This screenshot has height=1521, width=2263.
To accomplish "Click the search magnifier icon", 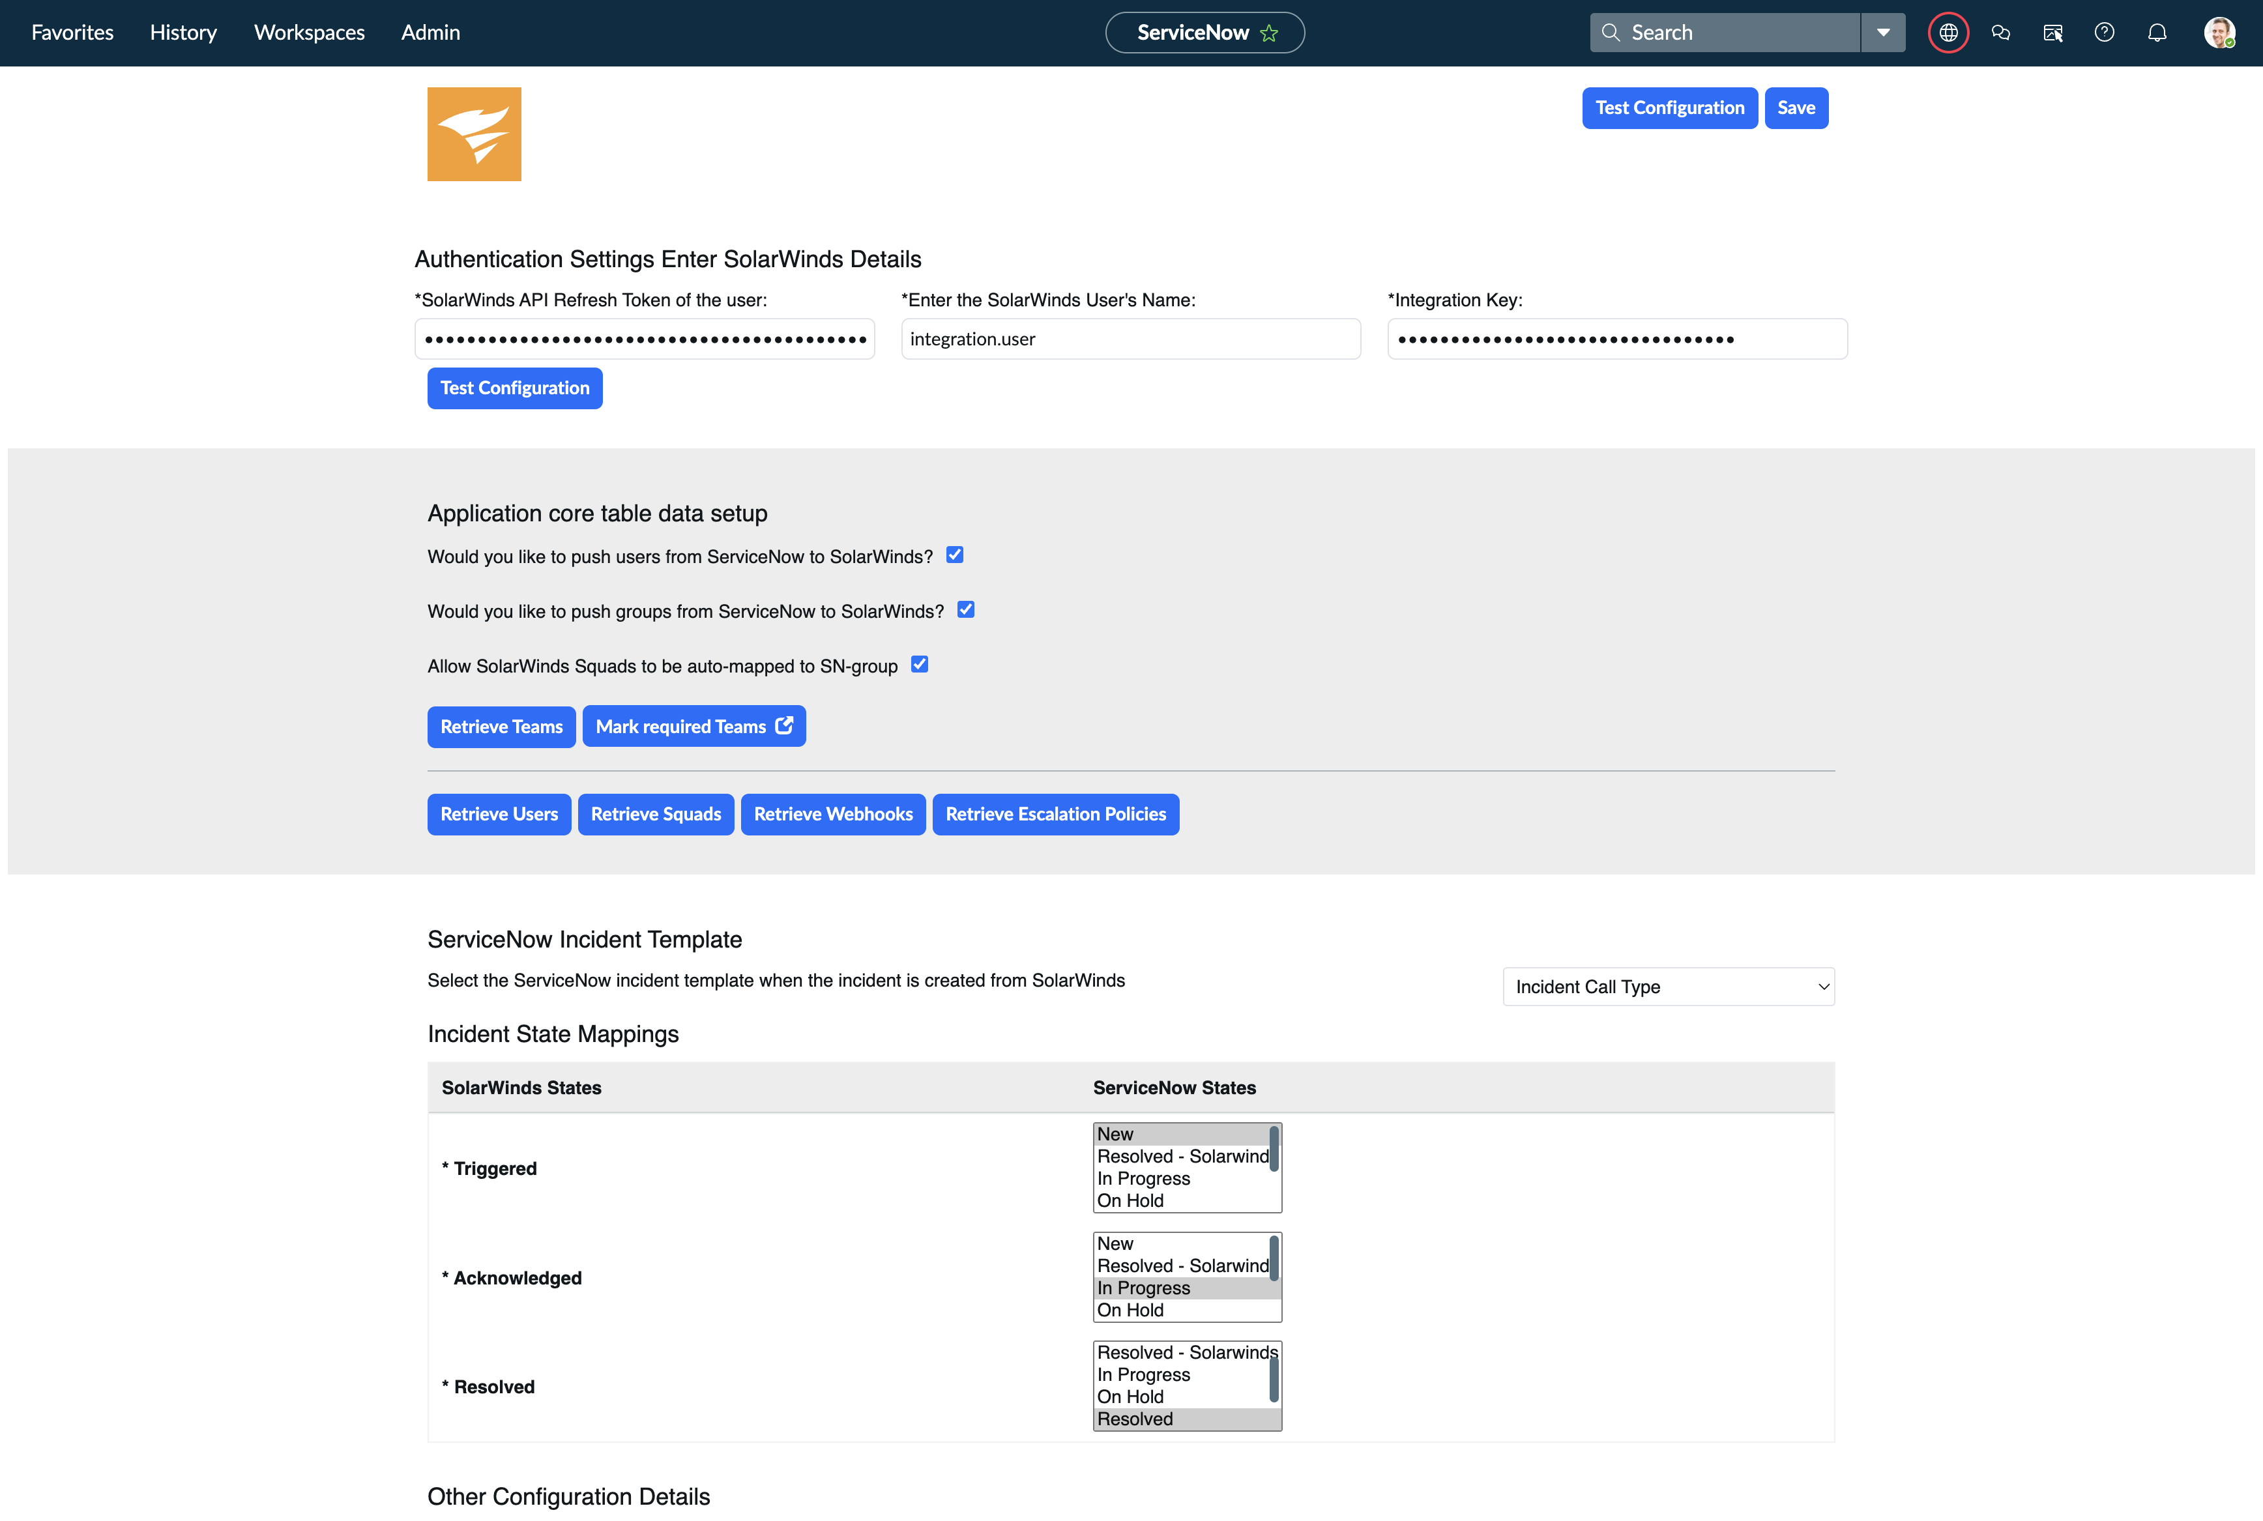I will pos(1610,33).
